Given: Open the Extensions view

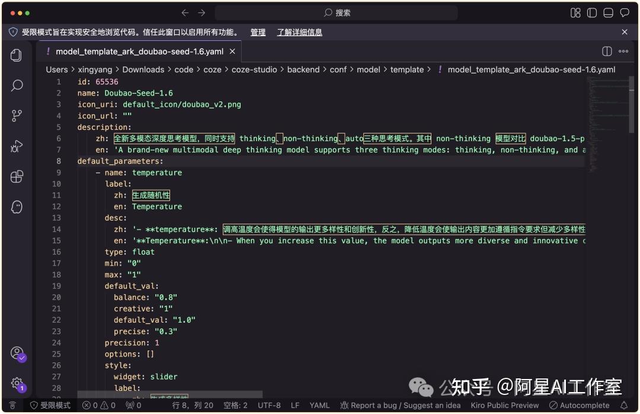Looking at the screenshot, I should [x=17, y=177].
